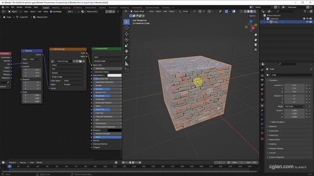The image size is (314, 176).
Task: Select the Scale tool in viewport toolbar
Action: tap(127, 45)
